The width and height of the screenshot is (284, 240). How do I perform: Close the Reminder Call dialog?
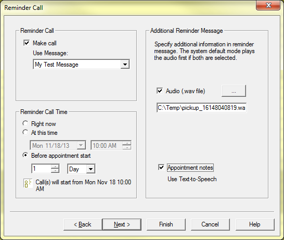(x=268, y=5)
